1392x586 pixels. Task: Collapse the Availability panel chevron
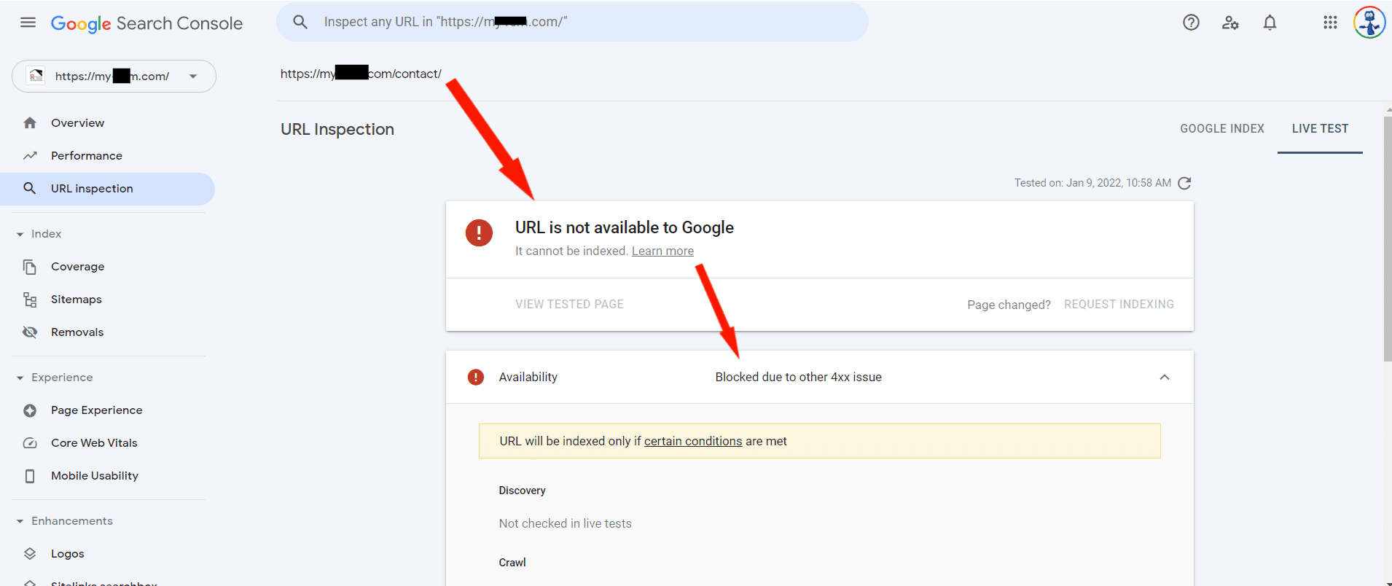pyautogui.click(x=1165, y=377)
